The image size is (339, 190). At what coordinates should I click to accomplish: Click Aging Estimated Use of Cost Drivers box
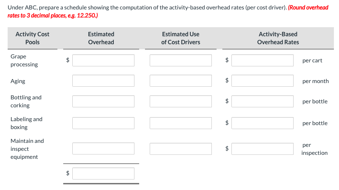pos(181,81)
